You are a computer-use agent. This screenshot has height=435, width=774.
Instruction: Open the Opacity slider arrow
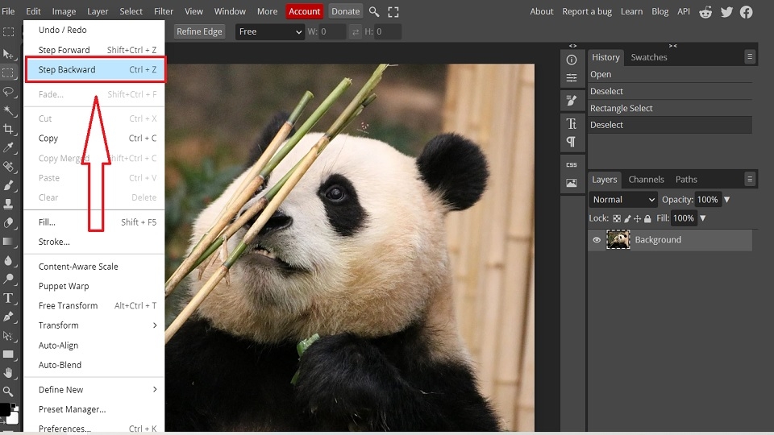click(x=726, y=200)
